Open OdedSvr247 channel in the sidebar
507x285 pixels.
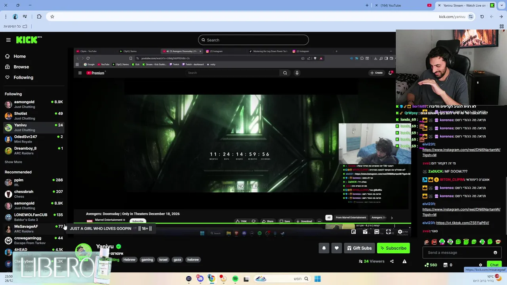pyautogui.click(x=34, y=139)
